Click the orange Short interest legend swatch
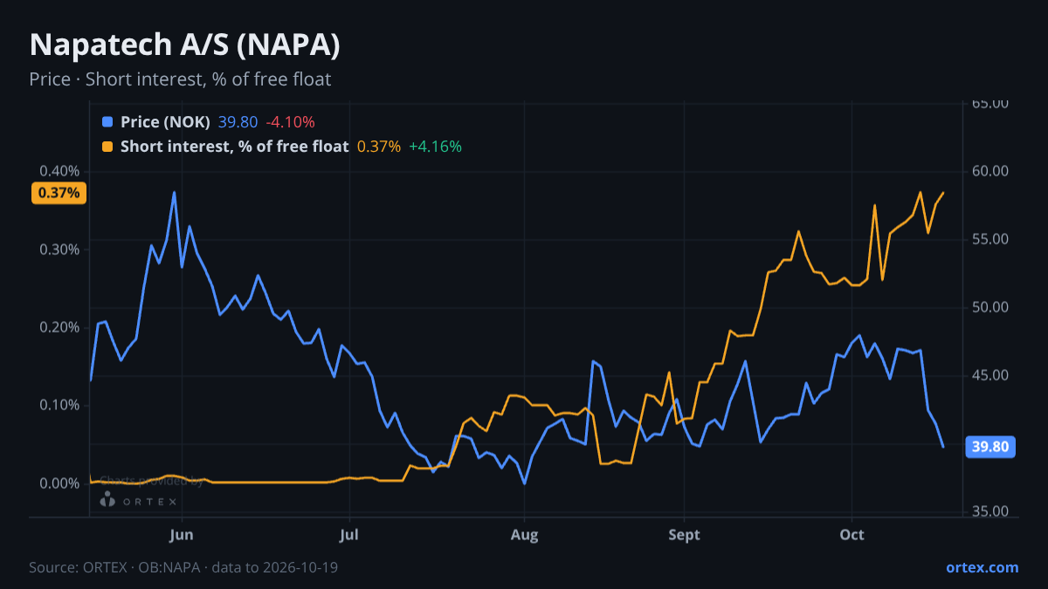 [107, 147]
